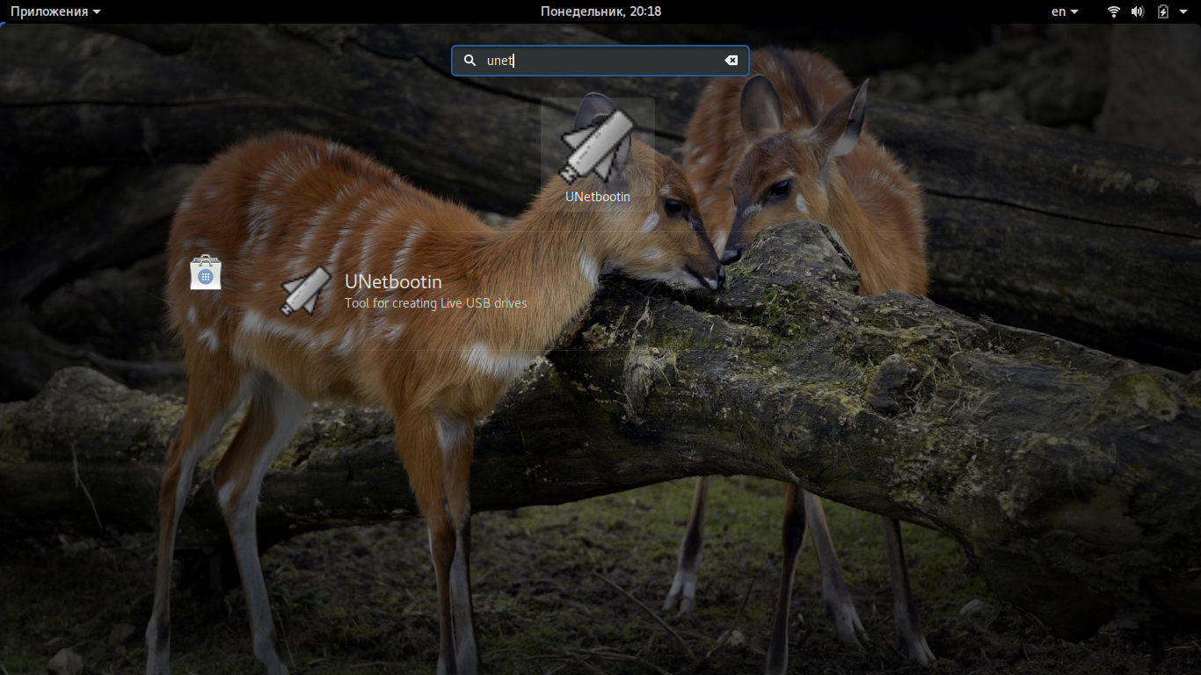Open the Software center shopping bag icon
Image resolution: width=1201 pixels, height=675 pixels.
point(206,272)
